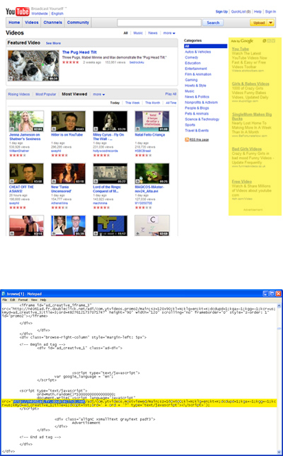Click the Free Video ad link
283x456 pixels.
(242, 182)
